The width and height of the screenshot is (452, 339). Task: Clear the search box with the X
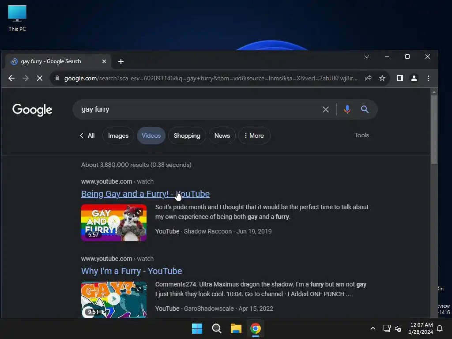coord(326,109)
